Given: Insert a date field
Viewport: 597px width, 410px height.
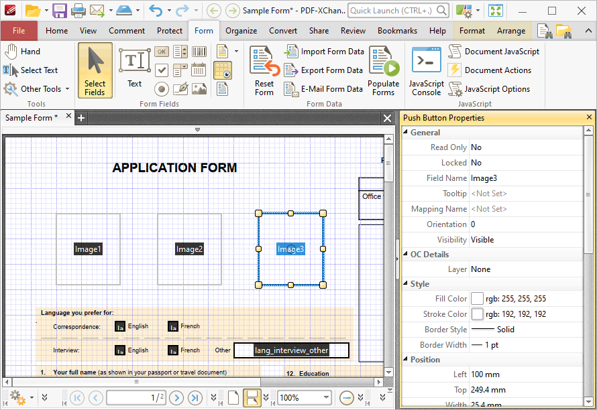Looking at the screenshot, I should pos(199,70).
